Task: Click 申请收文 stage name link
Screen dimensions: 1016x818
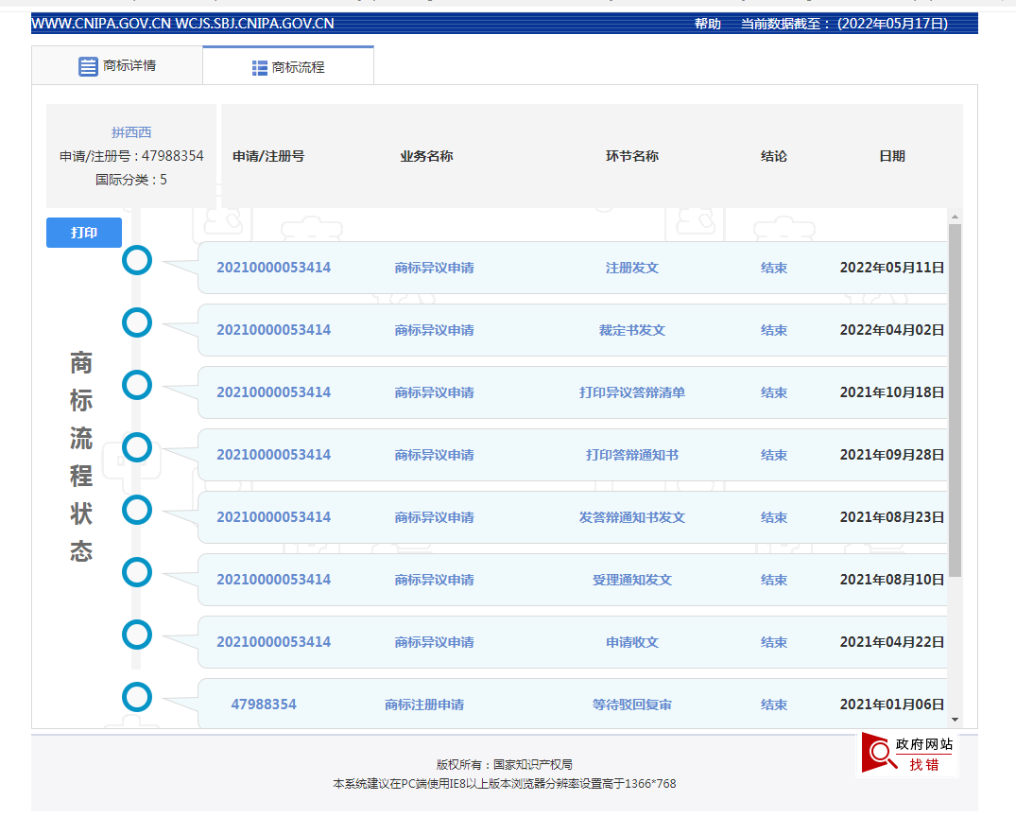Action: pos(631,642)
